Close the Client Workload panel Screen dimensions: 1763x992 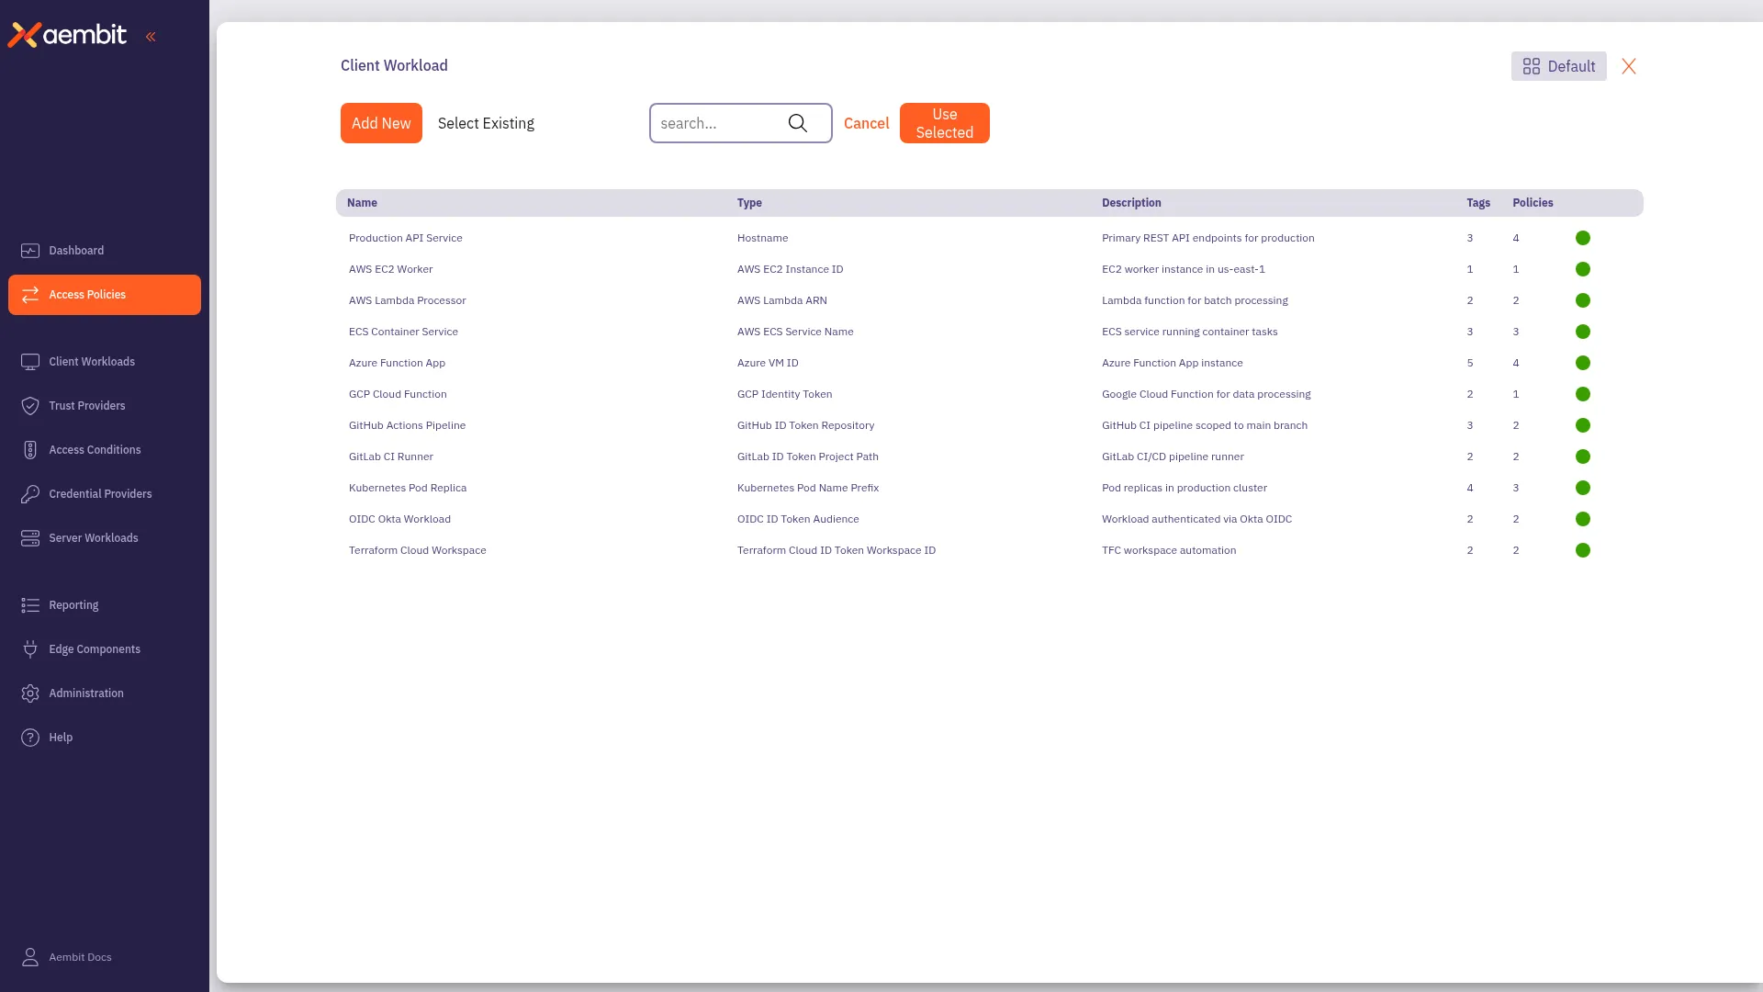click(1629, 66)
